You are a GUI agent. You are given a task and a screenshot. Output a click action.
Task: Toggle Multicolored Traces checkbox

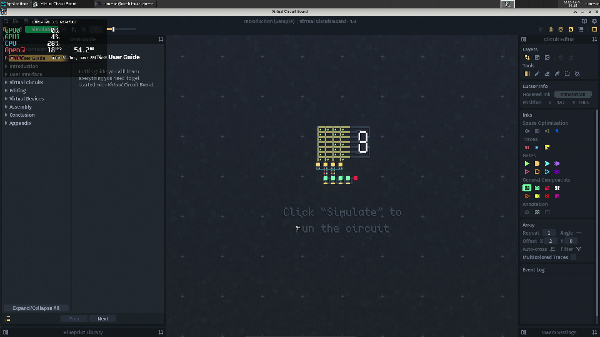click(573, 257)
